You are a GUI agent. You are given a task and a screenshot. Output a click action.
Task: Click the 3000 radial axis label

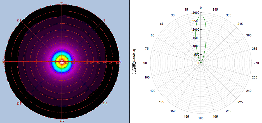coord(196,13)
